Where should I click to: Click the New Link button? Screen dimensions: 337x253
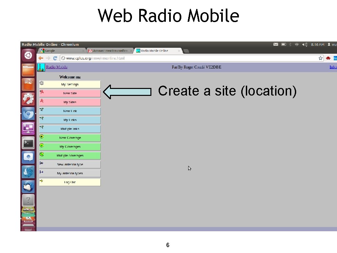click(x=70, y=111)
